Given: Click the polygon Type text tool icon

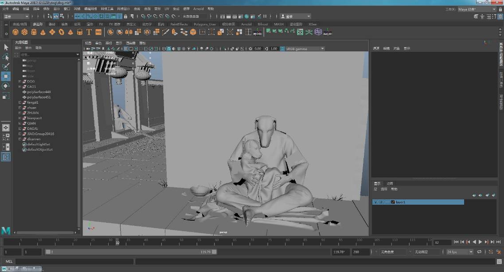Looking at the screenshot, I should click(89, 32).
